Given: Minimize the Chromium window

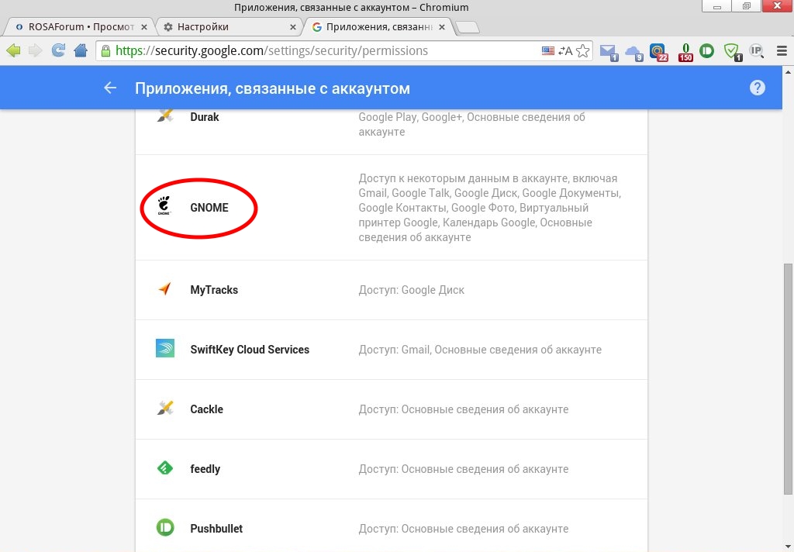Looking at the screenshot, I should click(717, 6).
